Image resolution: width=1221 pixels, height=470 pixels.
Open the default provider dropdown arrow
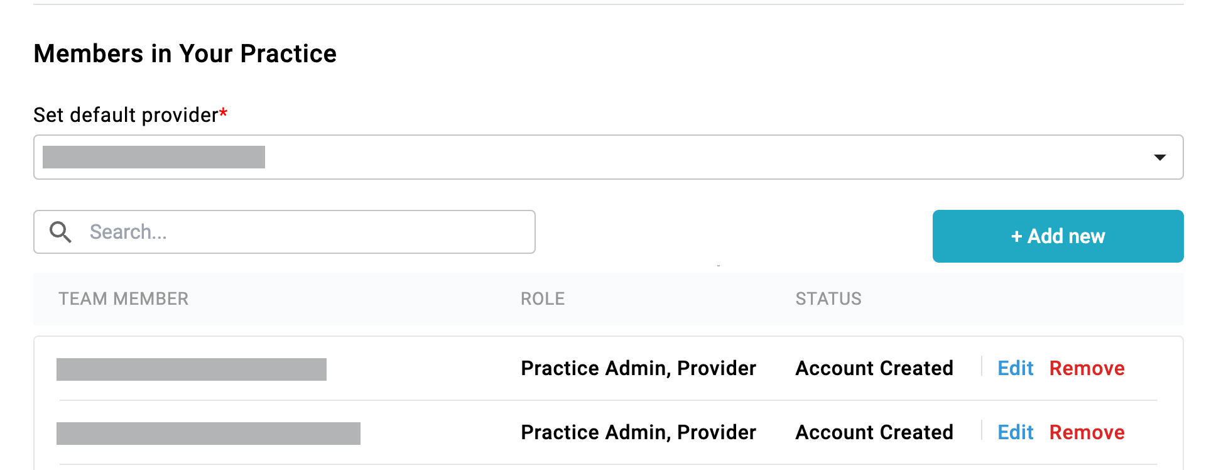1159,157
